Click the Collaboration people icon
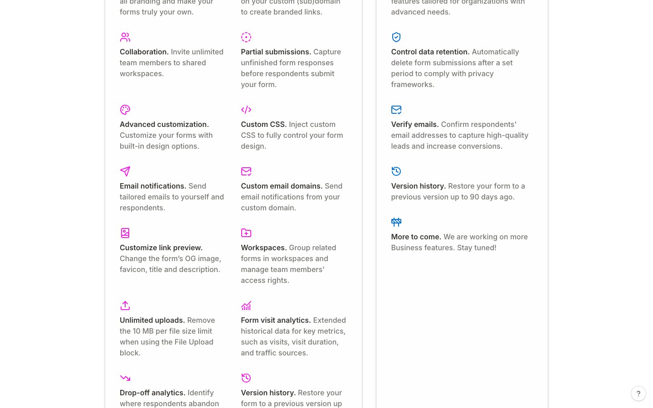The image size is (653, 408). 125,37
